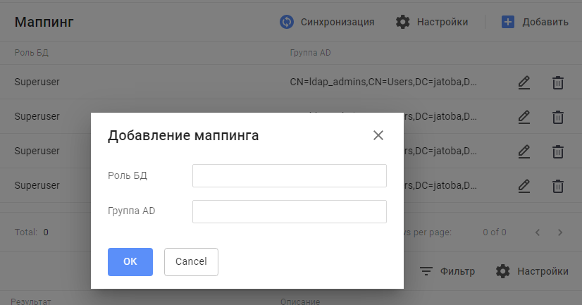582x305 pixels.
Task: Delete the first Superuser mapping row
Action: pyautogui.click(x=557, y=82)
